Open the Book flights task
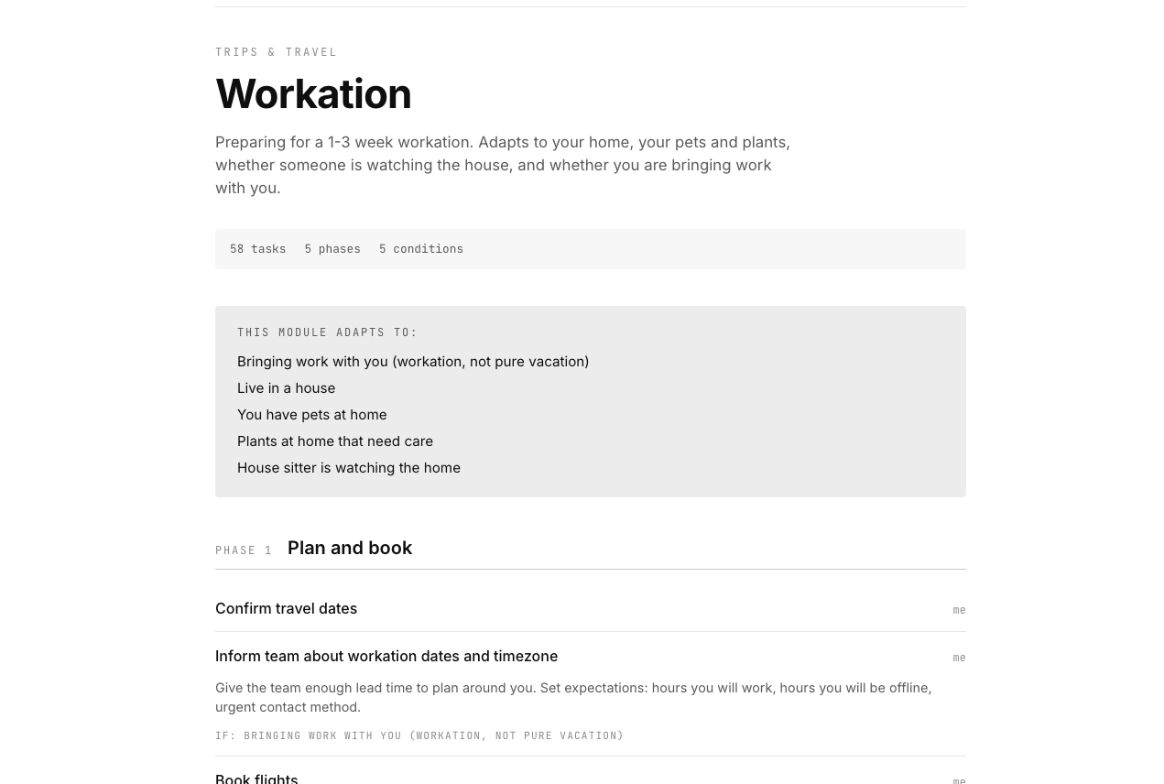The width and height of the screenshot is (1164, 784). [256, 779]
